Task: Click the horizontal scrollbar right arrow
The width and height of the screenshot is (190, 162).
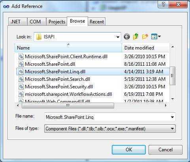Action: point(166,105)
